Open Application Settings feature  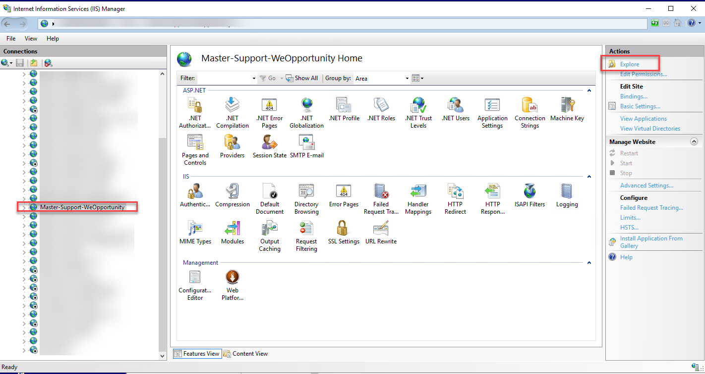click(x=492, y=112)
